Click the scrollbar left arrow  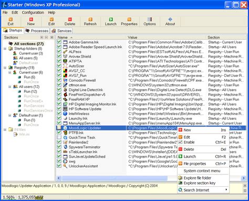(59, 178)
